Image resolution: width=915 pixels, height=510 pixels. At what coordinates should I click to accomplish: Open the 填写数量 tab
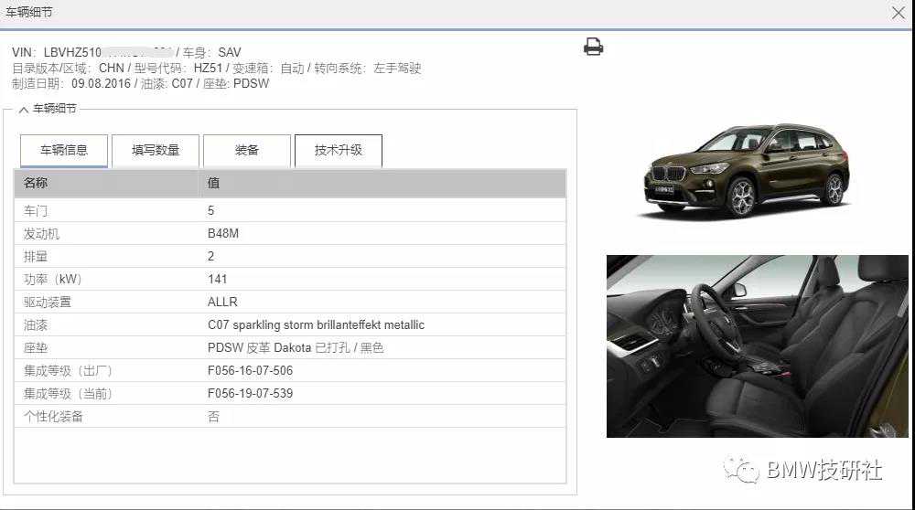[156, 150]
